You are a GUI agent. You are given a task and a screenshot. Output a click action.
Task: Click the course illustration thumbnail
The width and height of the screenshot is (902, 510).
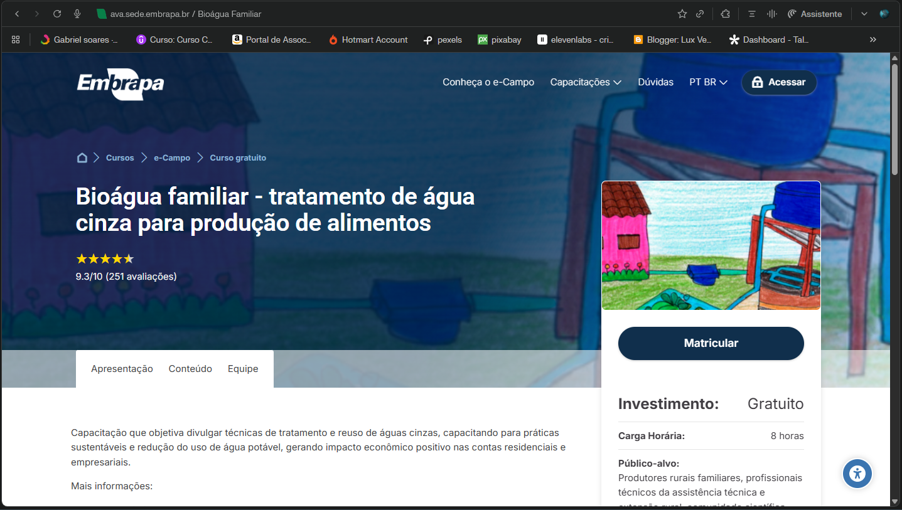tap(711, 245)
